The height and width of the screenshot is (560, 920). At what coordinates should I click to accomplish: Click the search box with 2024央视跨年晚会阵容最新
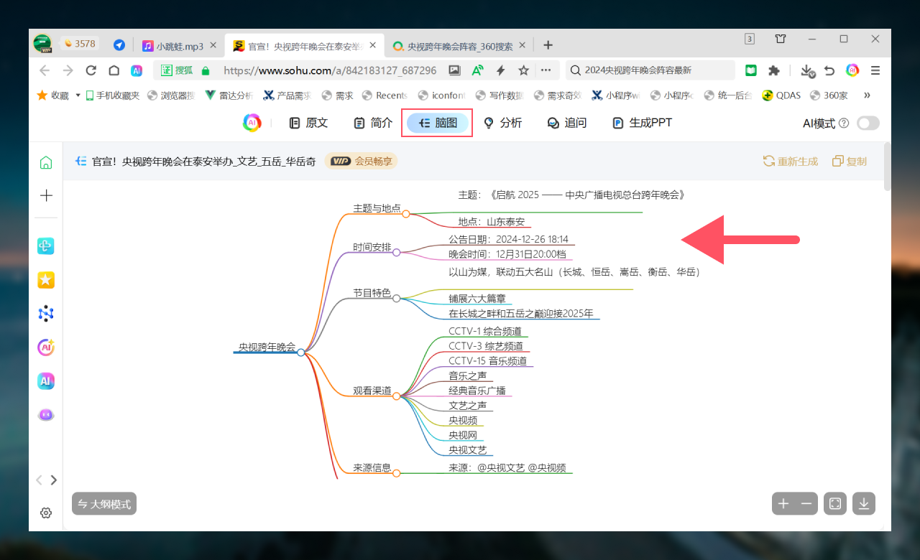[x=650, y=70]
